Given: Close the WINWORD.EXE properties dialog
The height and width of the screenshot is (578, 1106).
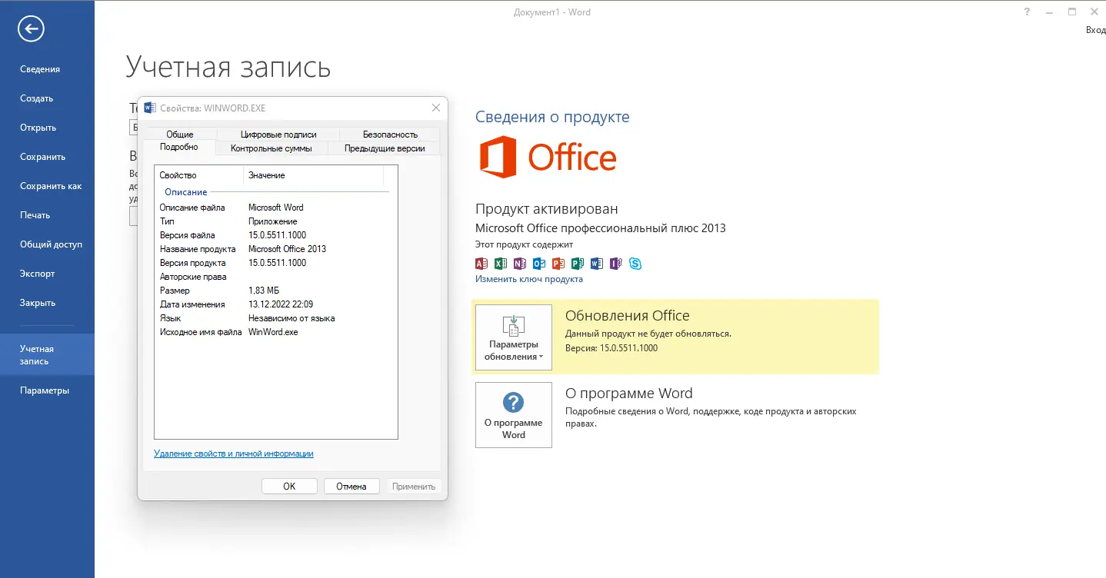Looking at the screenshot, I should [436, 108].
